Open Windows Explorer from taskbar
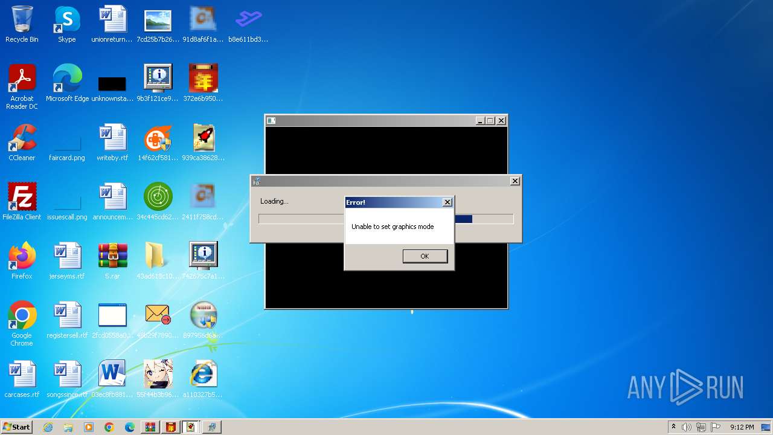 pyautogui.click(x=68, y=427)
